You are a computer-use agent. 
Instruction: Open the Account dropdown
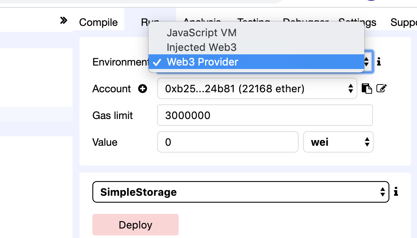(257, 88)
